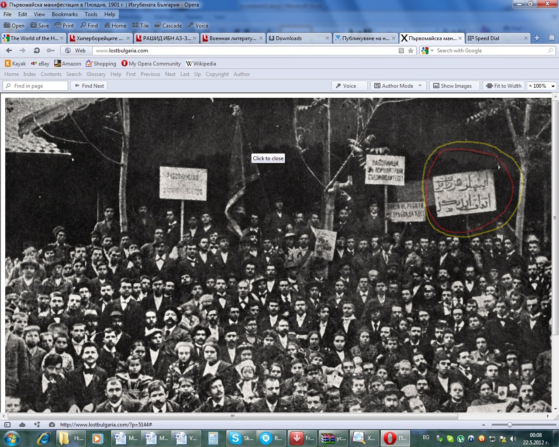Toggle the Voice button in view bar
This screenshot has width=559, height=447.
click(349, 86)
